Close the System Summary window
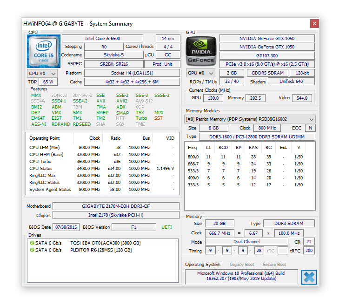Viewport: 339px width, 307px height. [314, 23]
